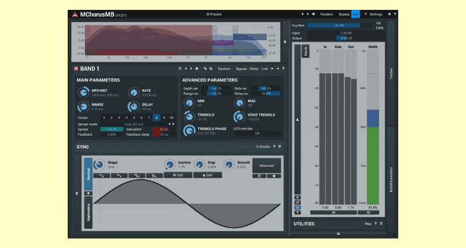The width and height of the screenshot is (466, 248).
Task: Toggle Band 1 Link
Action: point(265,69)
